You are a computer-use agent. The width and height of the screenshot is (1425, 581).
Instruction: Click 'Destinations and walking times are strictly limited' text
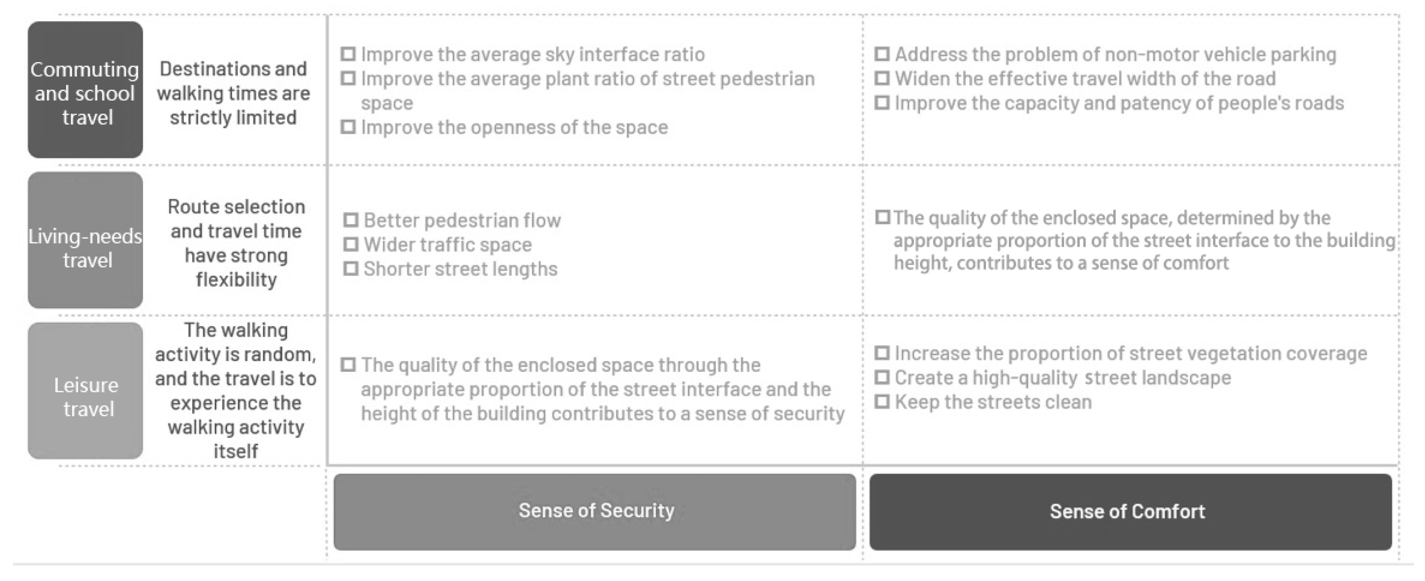coord(234,93)
